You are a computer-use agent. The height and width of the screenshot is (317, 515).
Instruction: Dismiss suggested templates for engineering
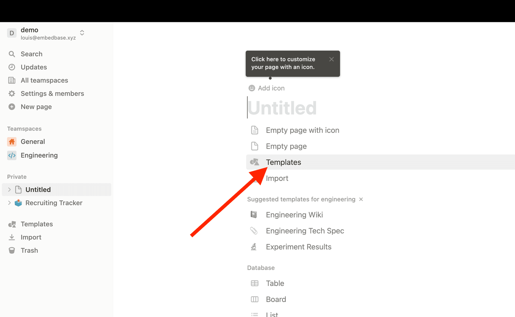(361, 199)
